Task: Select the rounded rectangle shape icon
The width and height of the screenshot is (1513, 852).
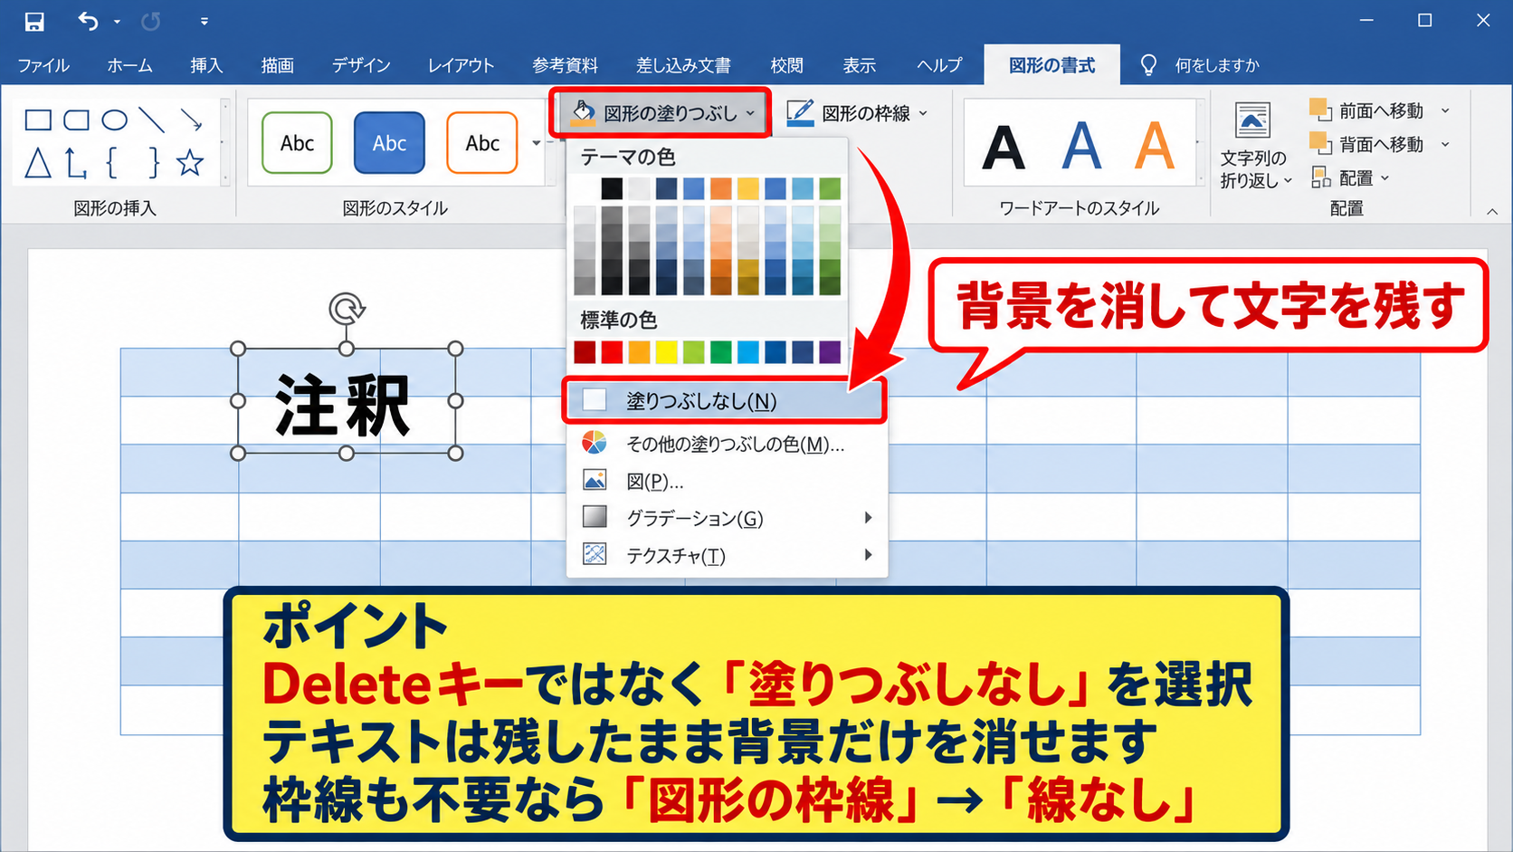Action: 76,120
